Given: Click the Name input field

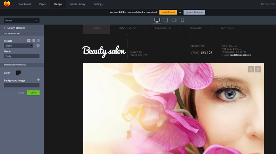Looking at the screenshot, I should point(22,56).
